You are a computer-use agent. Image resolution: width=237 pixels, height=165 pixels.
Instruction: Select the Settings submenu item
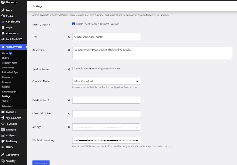click(6, 96)
